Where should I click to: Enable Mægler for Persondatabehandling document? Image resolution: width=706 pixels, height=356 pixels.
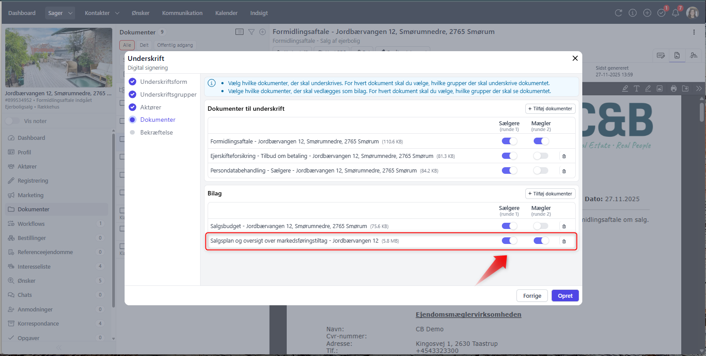pyautogui.click(x=541, y=171)
